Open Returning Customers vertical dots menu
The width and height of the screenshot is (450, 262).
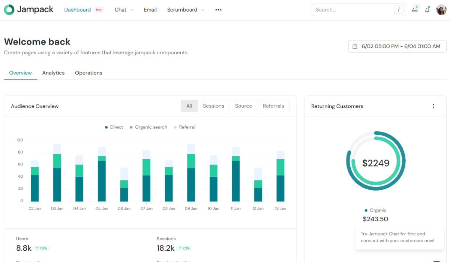click(433, 106)
